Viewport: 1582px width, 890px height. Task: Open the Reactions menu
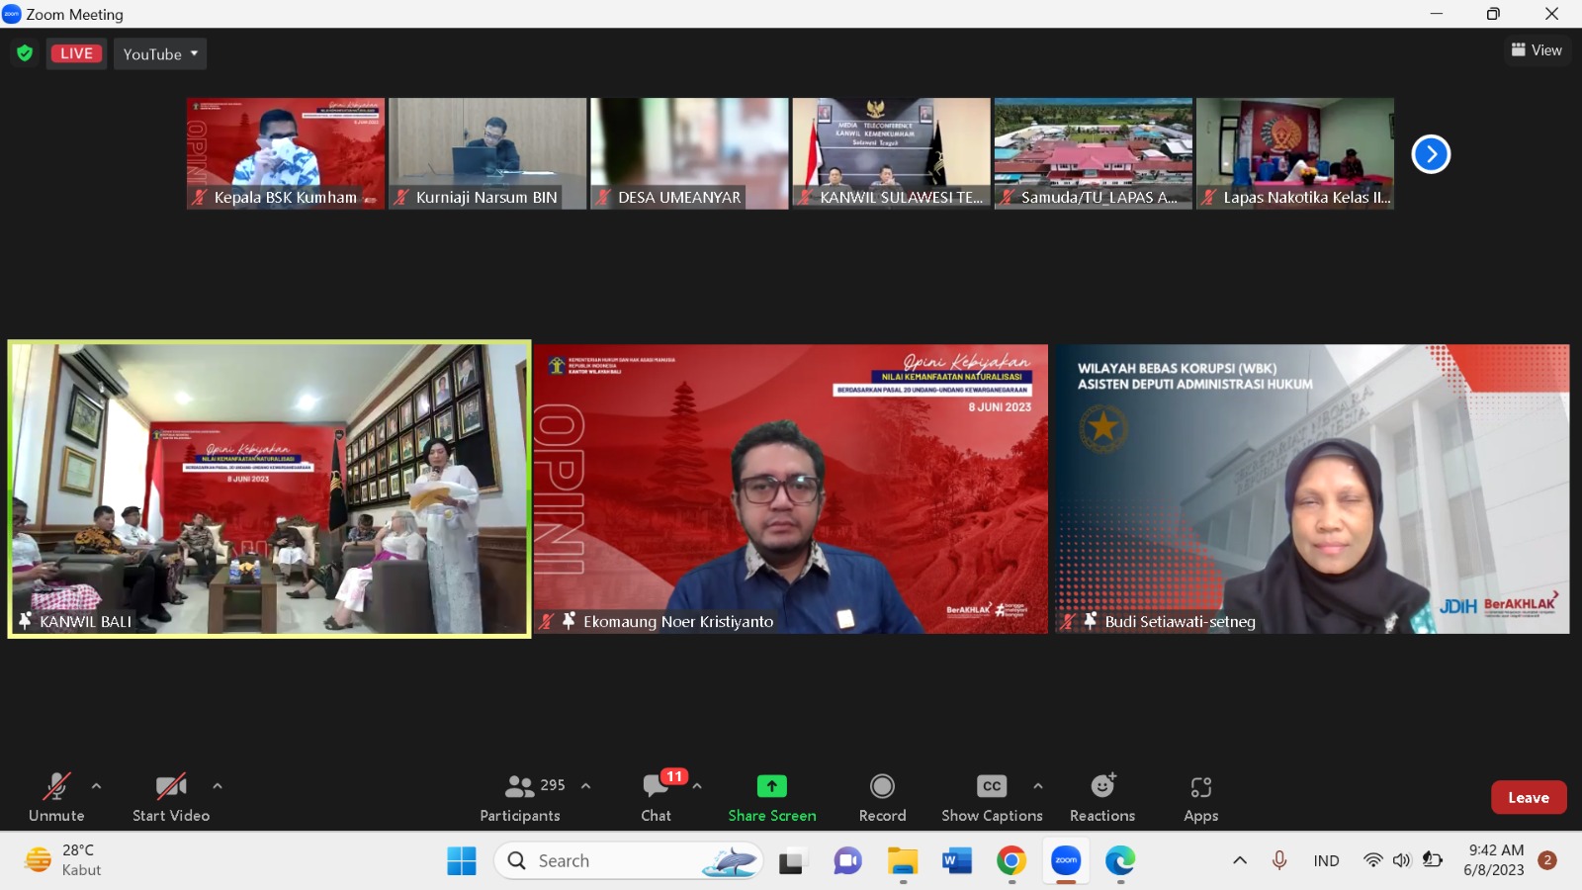coord(1102,797)
